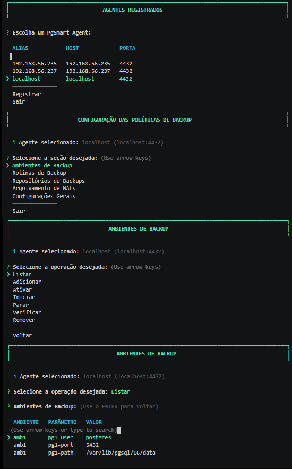The image size is (292, 469).
Task: Open Repositórios de Backups section
Action: pos(48,181)
